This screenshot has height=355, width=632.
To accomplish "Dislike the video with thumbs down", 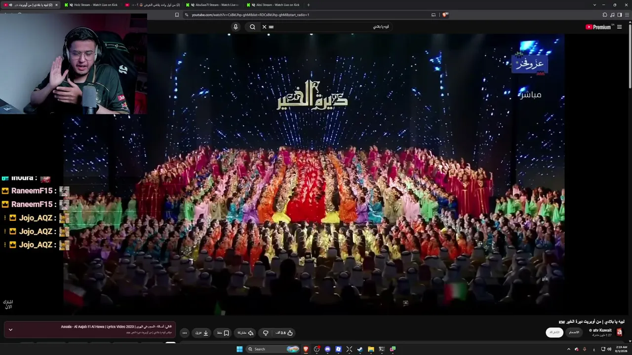I will pyautogui.click(x=266, y=333).
